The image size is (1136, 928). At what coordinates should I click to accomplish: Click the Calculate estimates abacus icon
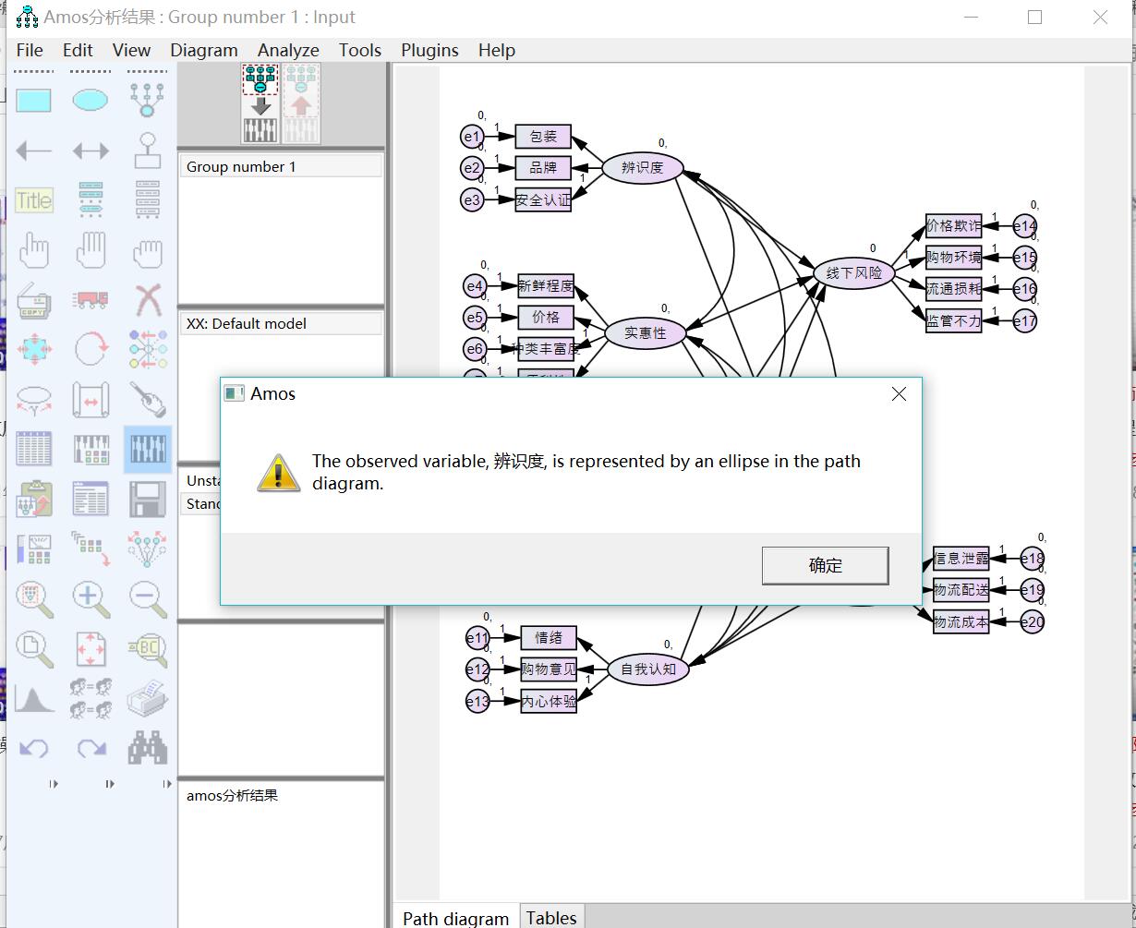coord(148,450)
